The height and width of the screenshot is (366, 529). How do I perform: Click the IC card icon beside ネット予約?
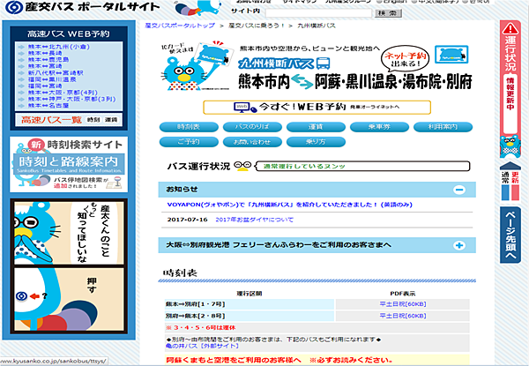point(451,55)
